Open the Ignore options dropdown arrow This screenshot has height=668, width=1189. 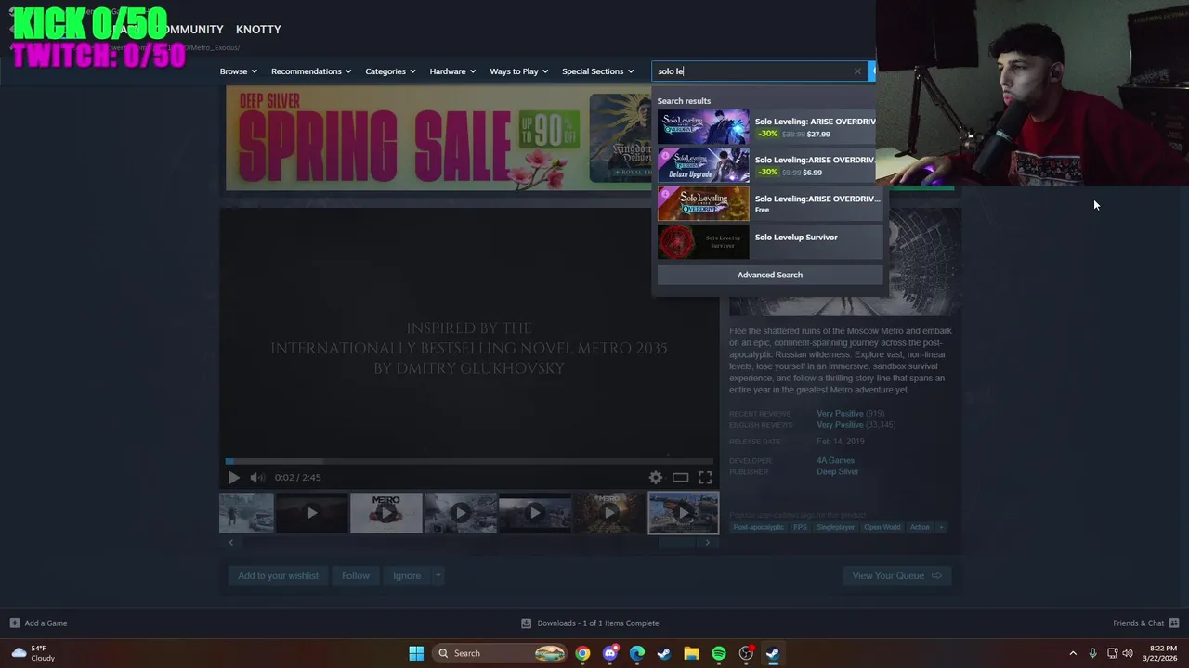(x=438, y=576)
